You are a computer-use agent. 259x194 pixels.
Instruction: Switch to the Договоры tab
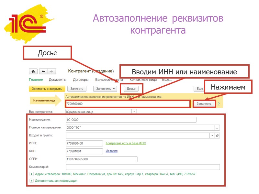coord(81,80)
